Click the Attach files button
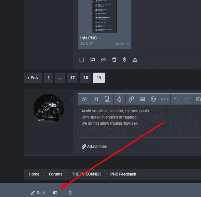This screenshot has width=201, height=197. pos(94,147)
